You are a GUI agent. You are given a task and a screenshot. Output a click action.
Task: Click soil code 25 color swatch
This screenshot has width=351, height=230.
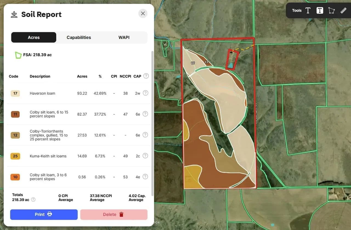pyautogui.click(x=15, y=156)
